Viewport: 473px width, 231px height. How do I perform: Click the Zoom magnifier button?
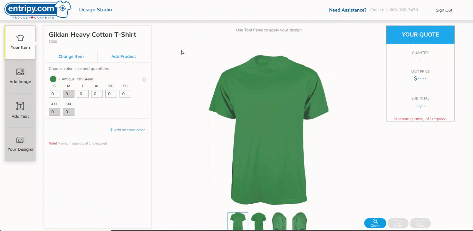click(375, 223)
